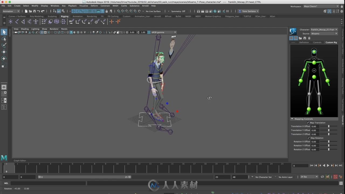Screen dimensions: 345x194
Task: Choose the Scale tool in toolbox
Action: 4,65
